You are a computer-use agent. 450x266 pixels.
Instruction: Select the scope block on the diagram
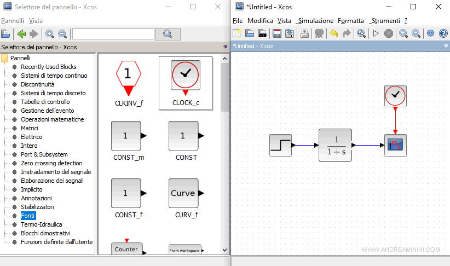click(x=395, y=145)
